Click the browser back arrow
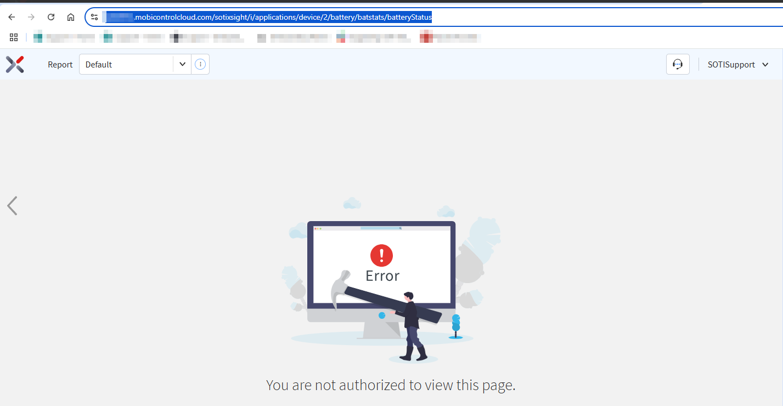The height and width of the screenshot is (406, 783). 12,16
